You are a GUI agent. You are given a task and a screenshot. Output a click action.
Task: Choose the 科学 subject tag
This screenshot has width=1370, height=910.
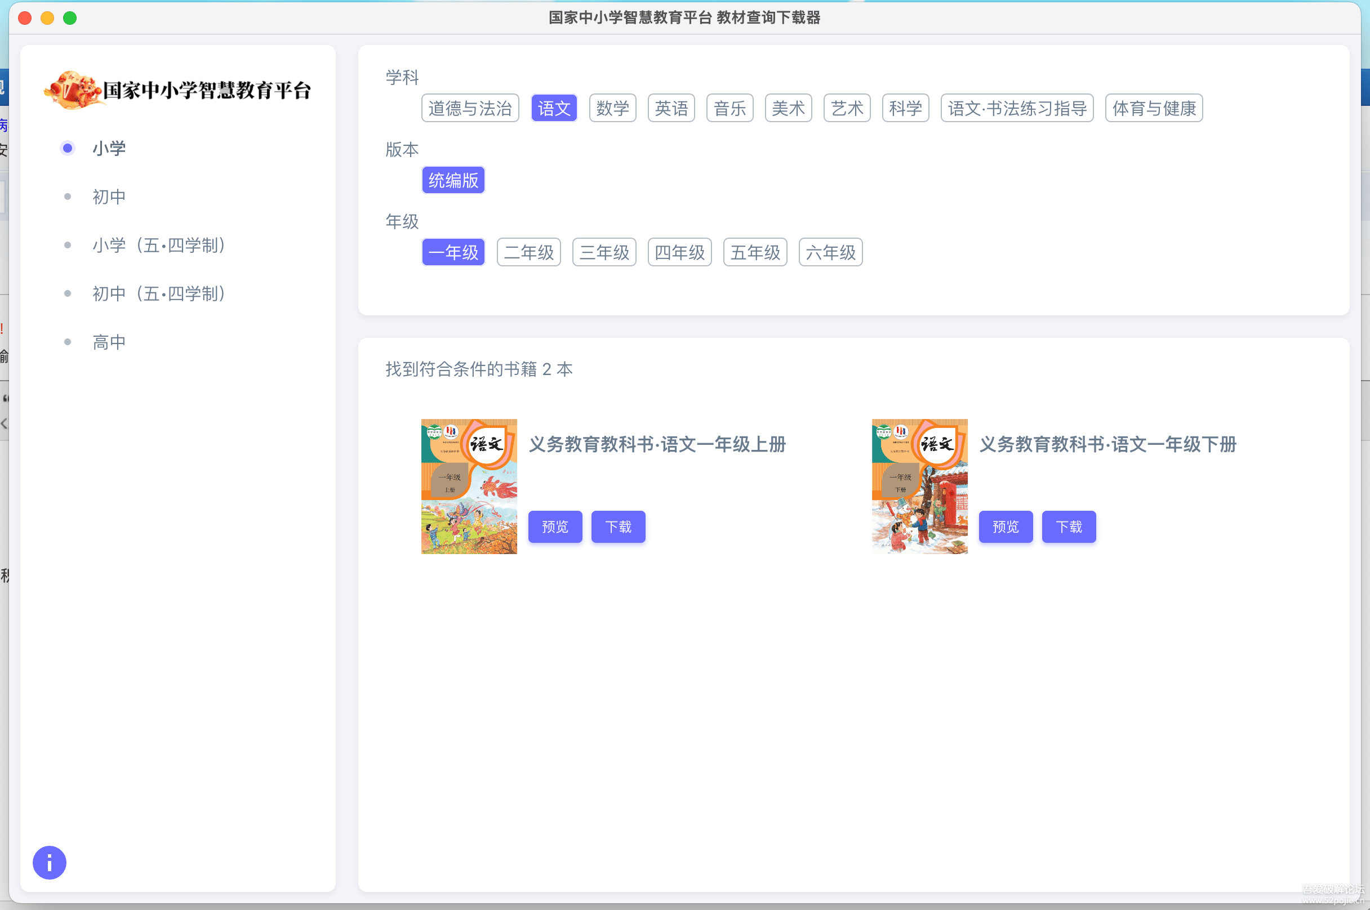[x=906, y=108]
